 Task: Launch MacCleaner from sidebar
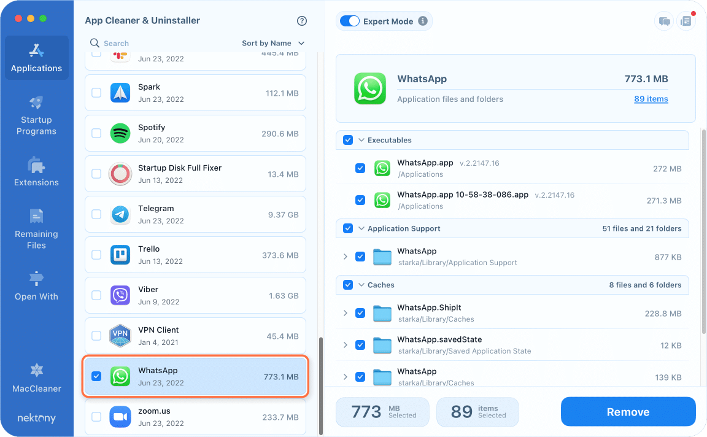pos(37,378)
